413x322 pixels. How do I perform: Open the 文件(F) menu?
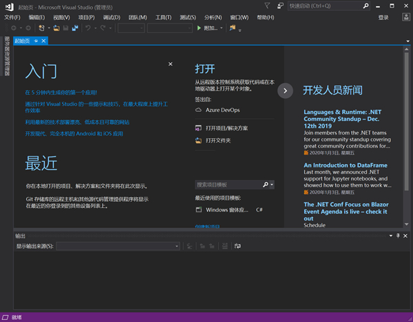click(12, 17)
